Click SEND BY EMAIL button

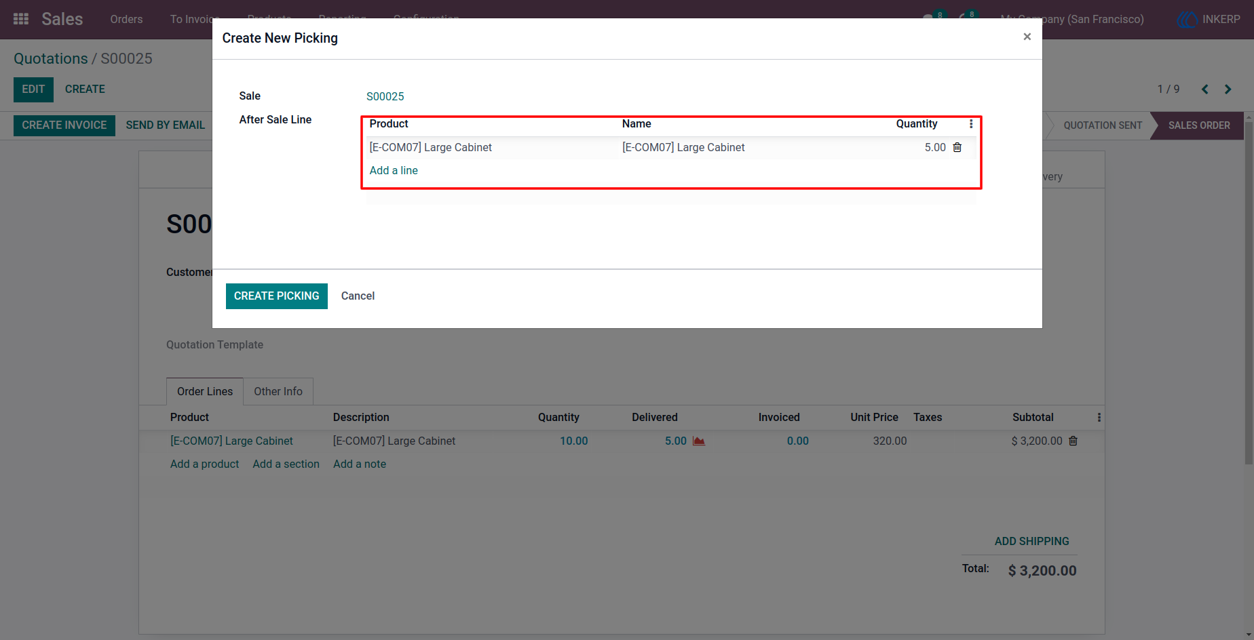pos(166,125)
